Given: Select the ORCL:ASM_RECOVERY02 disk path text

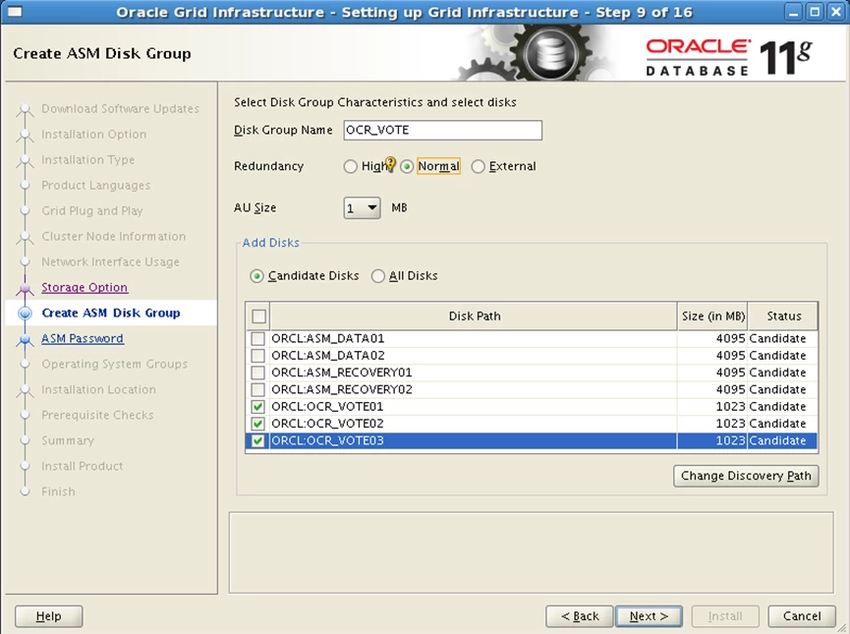Looking at the screenshot, I should tap(342, 390).
